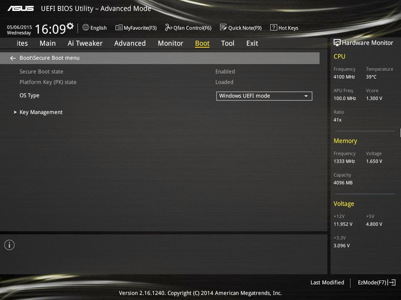Viewport: 401px width, 300px height.
Task: Open the Tool tab
Action: [228, 43]
